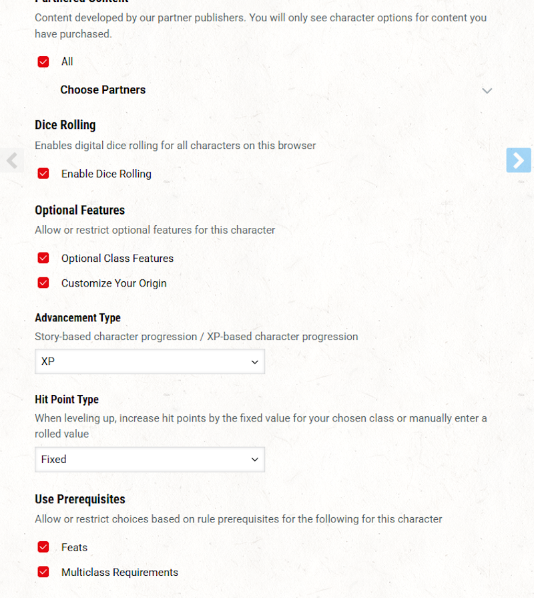The width and height of the screenshot is (534, 598).
Task: Click the Fixed value in Hit Point Type
Action: (x=54, y=460)
